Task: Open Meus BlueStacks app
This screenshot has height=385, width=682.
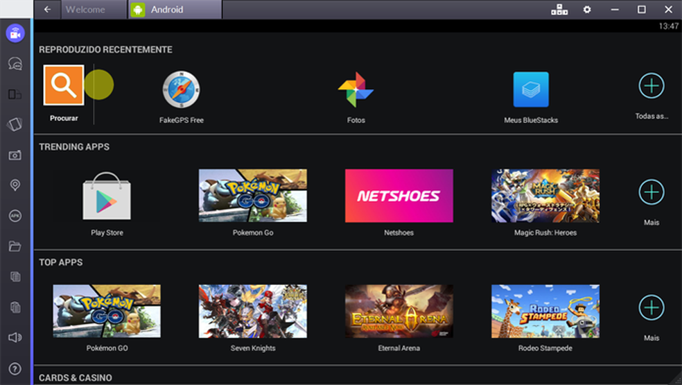Action: [531, 89]
